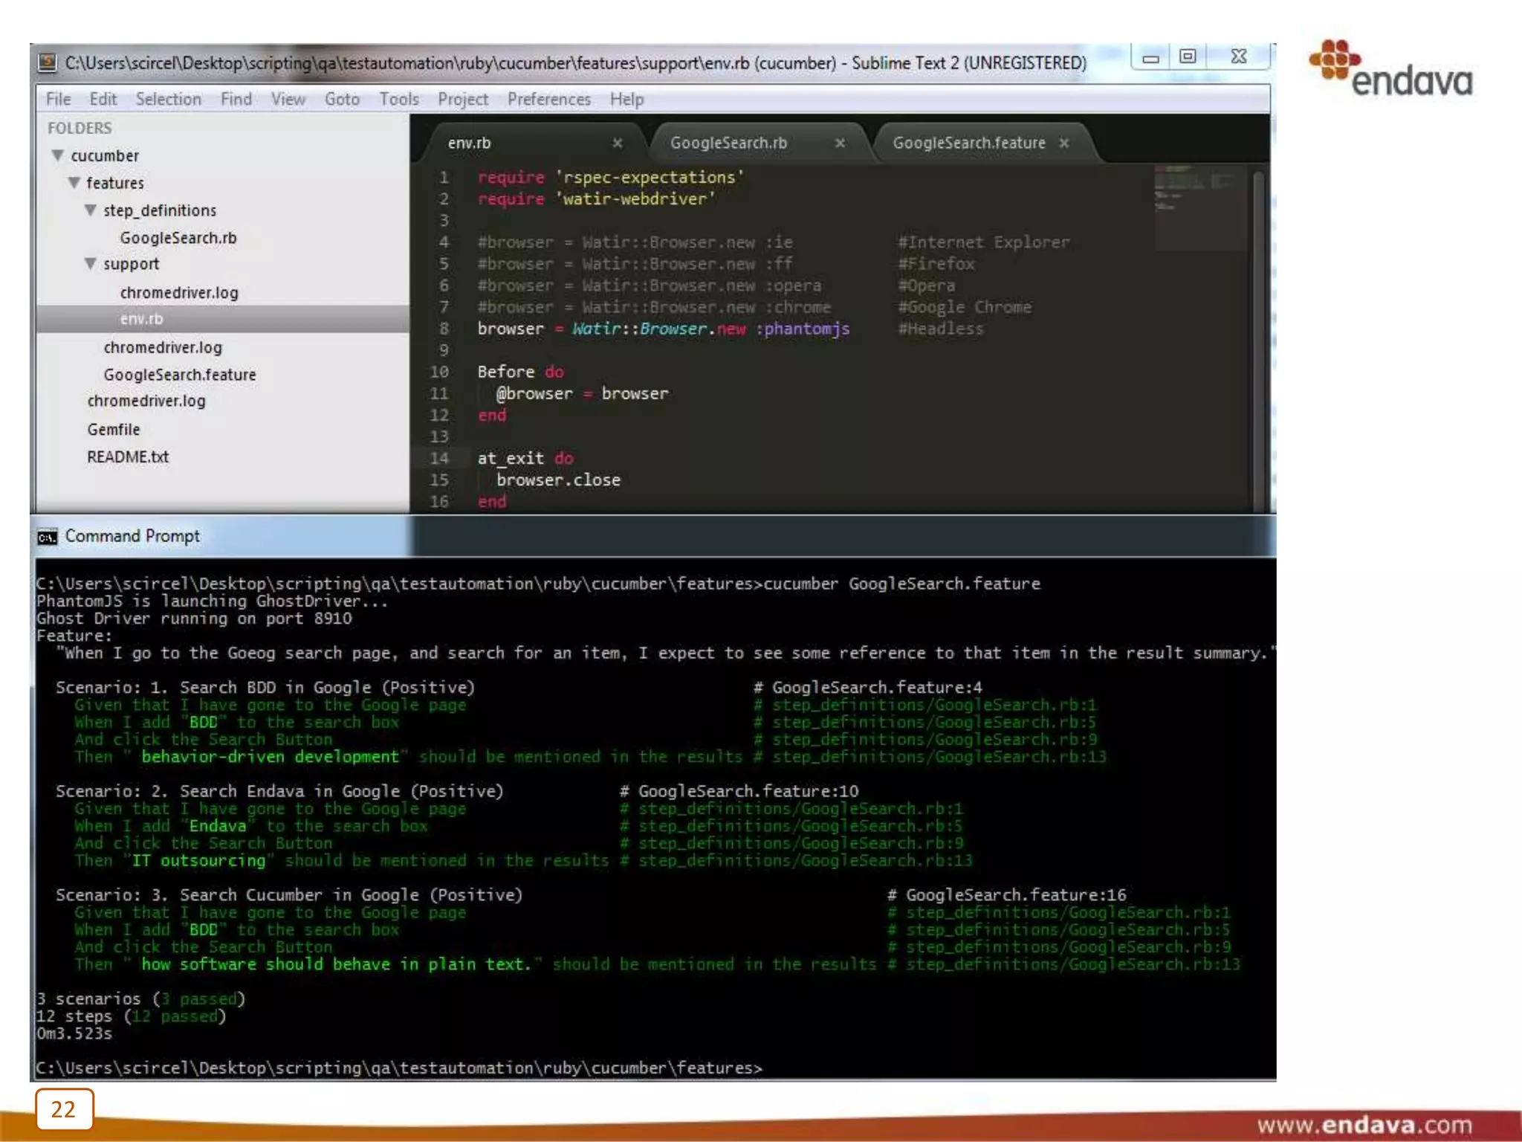Viewport: 1522px width, 1142px height.
Task: Select GoogleSearch.rb under step_definitions
Action: tap(178, 238)
